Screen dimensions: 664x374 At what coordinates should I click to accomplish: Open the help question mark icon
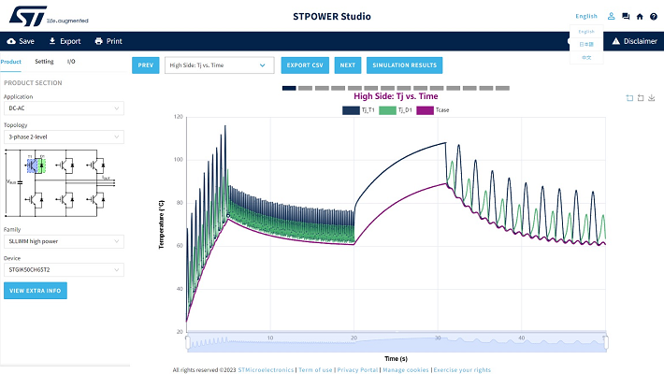pos(653,16)
